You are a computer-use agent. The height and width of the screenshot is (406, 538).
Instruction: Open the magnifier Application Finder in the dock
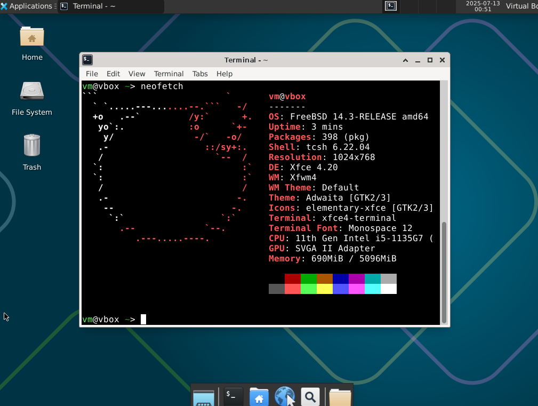click(310, 397)
